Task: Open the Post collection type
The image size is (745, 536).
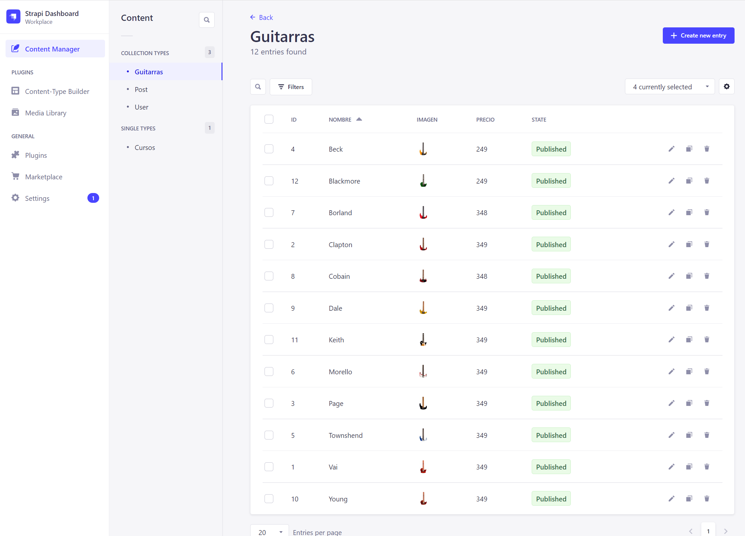Action: pos(141,89)
